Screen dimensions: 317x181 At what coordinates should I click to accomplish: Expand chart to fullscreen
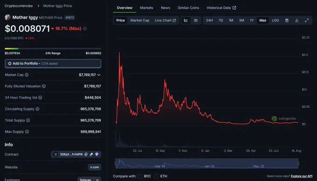coord(307,20)
